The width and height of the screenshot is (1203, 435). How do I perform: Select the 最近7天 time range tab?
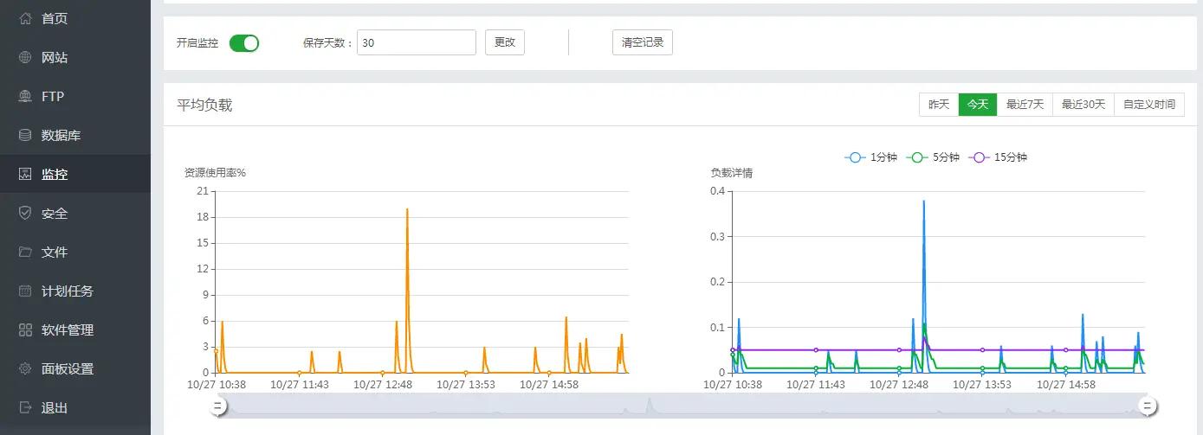(x=1025, y=105)
